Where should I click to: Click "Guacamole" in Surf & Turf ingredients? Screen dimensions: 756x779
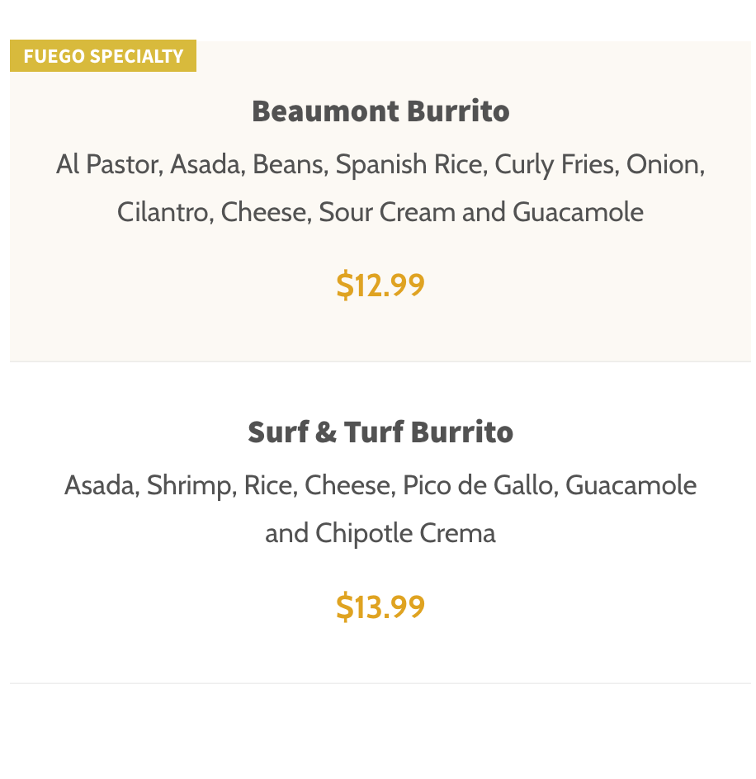[x=631, y=485]
